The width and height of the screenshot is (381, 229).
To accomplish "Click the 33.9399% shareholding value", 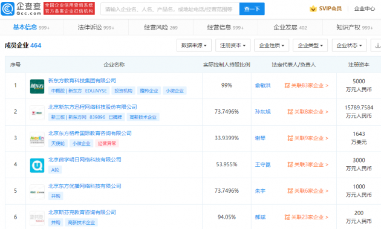I will point(226,138).
